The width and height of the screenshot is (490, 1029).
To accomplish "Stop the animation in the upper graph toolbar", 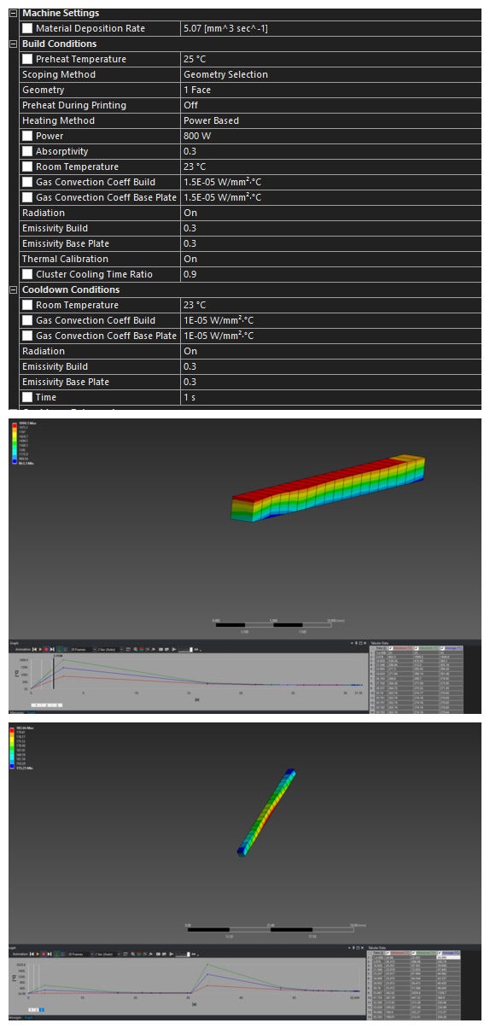I will click(x=45, y=649).
